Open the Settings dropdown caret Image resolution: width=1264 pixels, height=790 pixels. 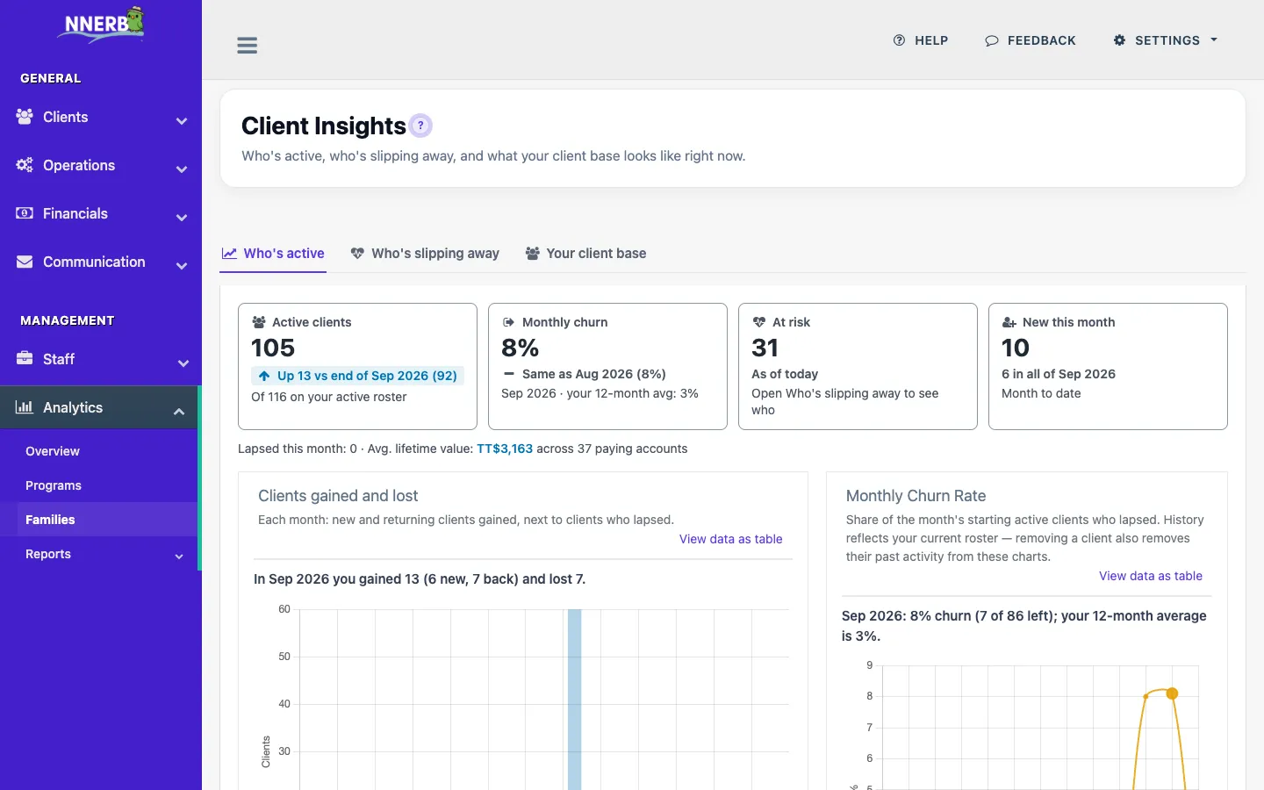(x=1214, y=40)
